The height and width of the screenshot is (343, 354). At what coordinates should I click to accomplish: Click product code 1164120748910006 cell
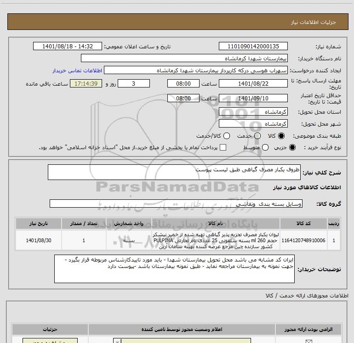pyautogui.click(x=303, y=240)
